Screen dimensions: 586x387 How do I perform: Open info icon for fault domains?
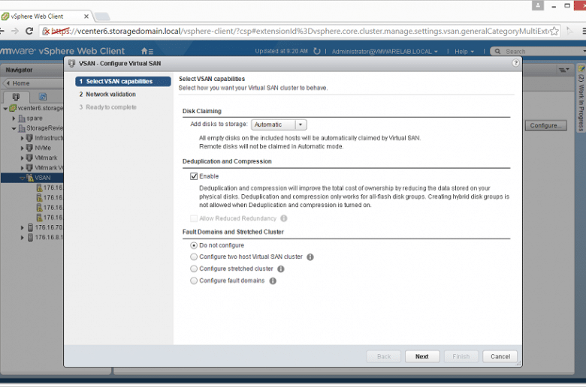pos(273,281)
